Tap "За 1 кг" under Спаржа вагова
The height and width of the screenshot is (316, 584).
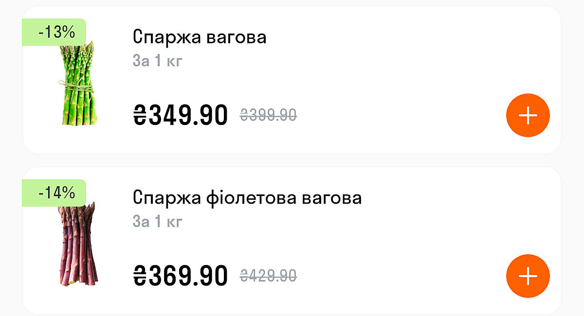click(158, 61)
